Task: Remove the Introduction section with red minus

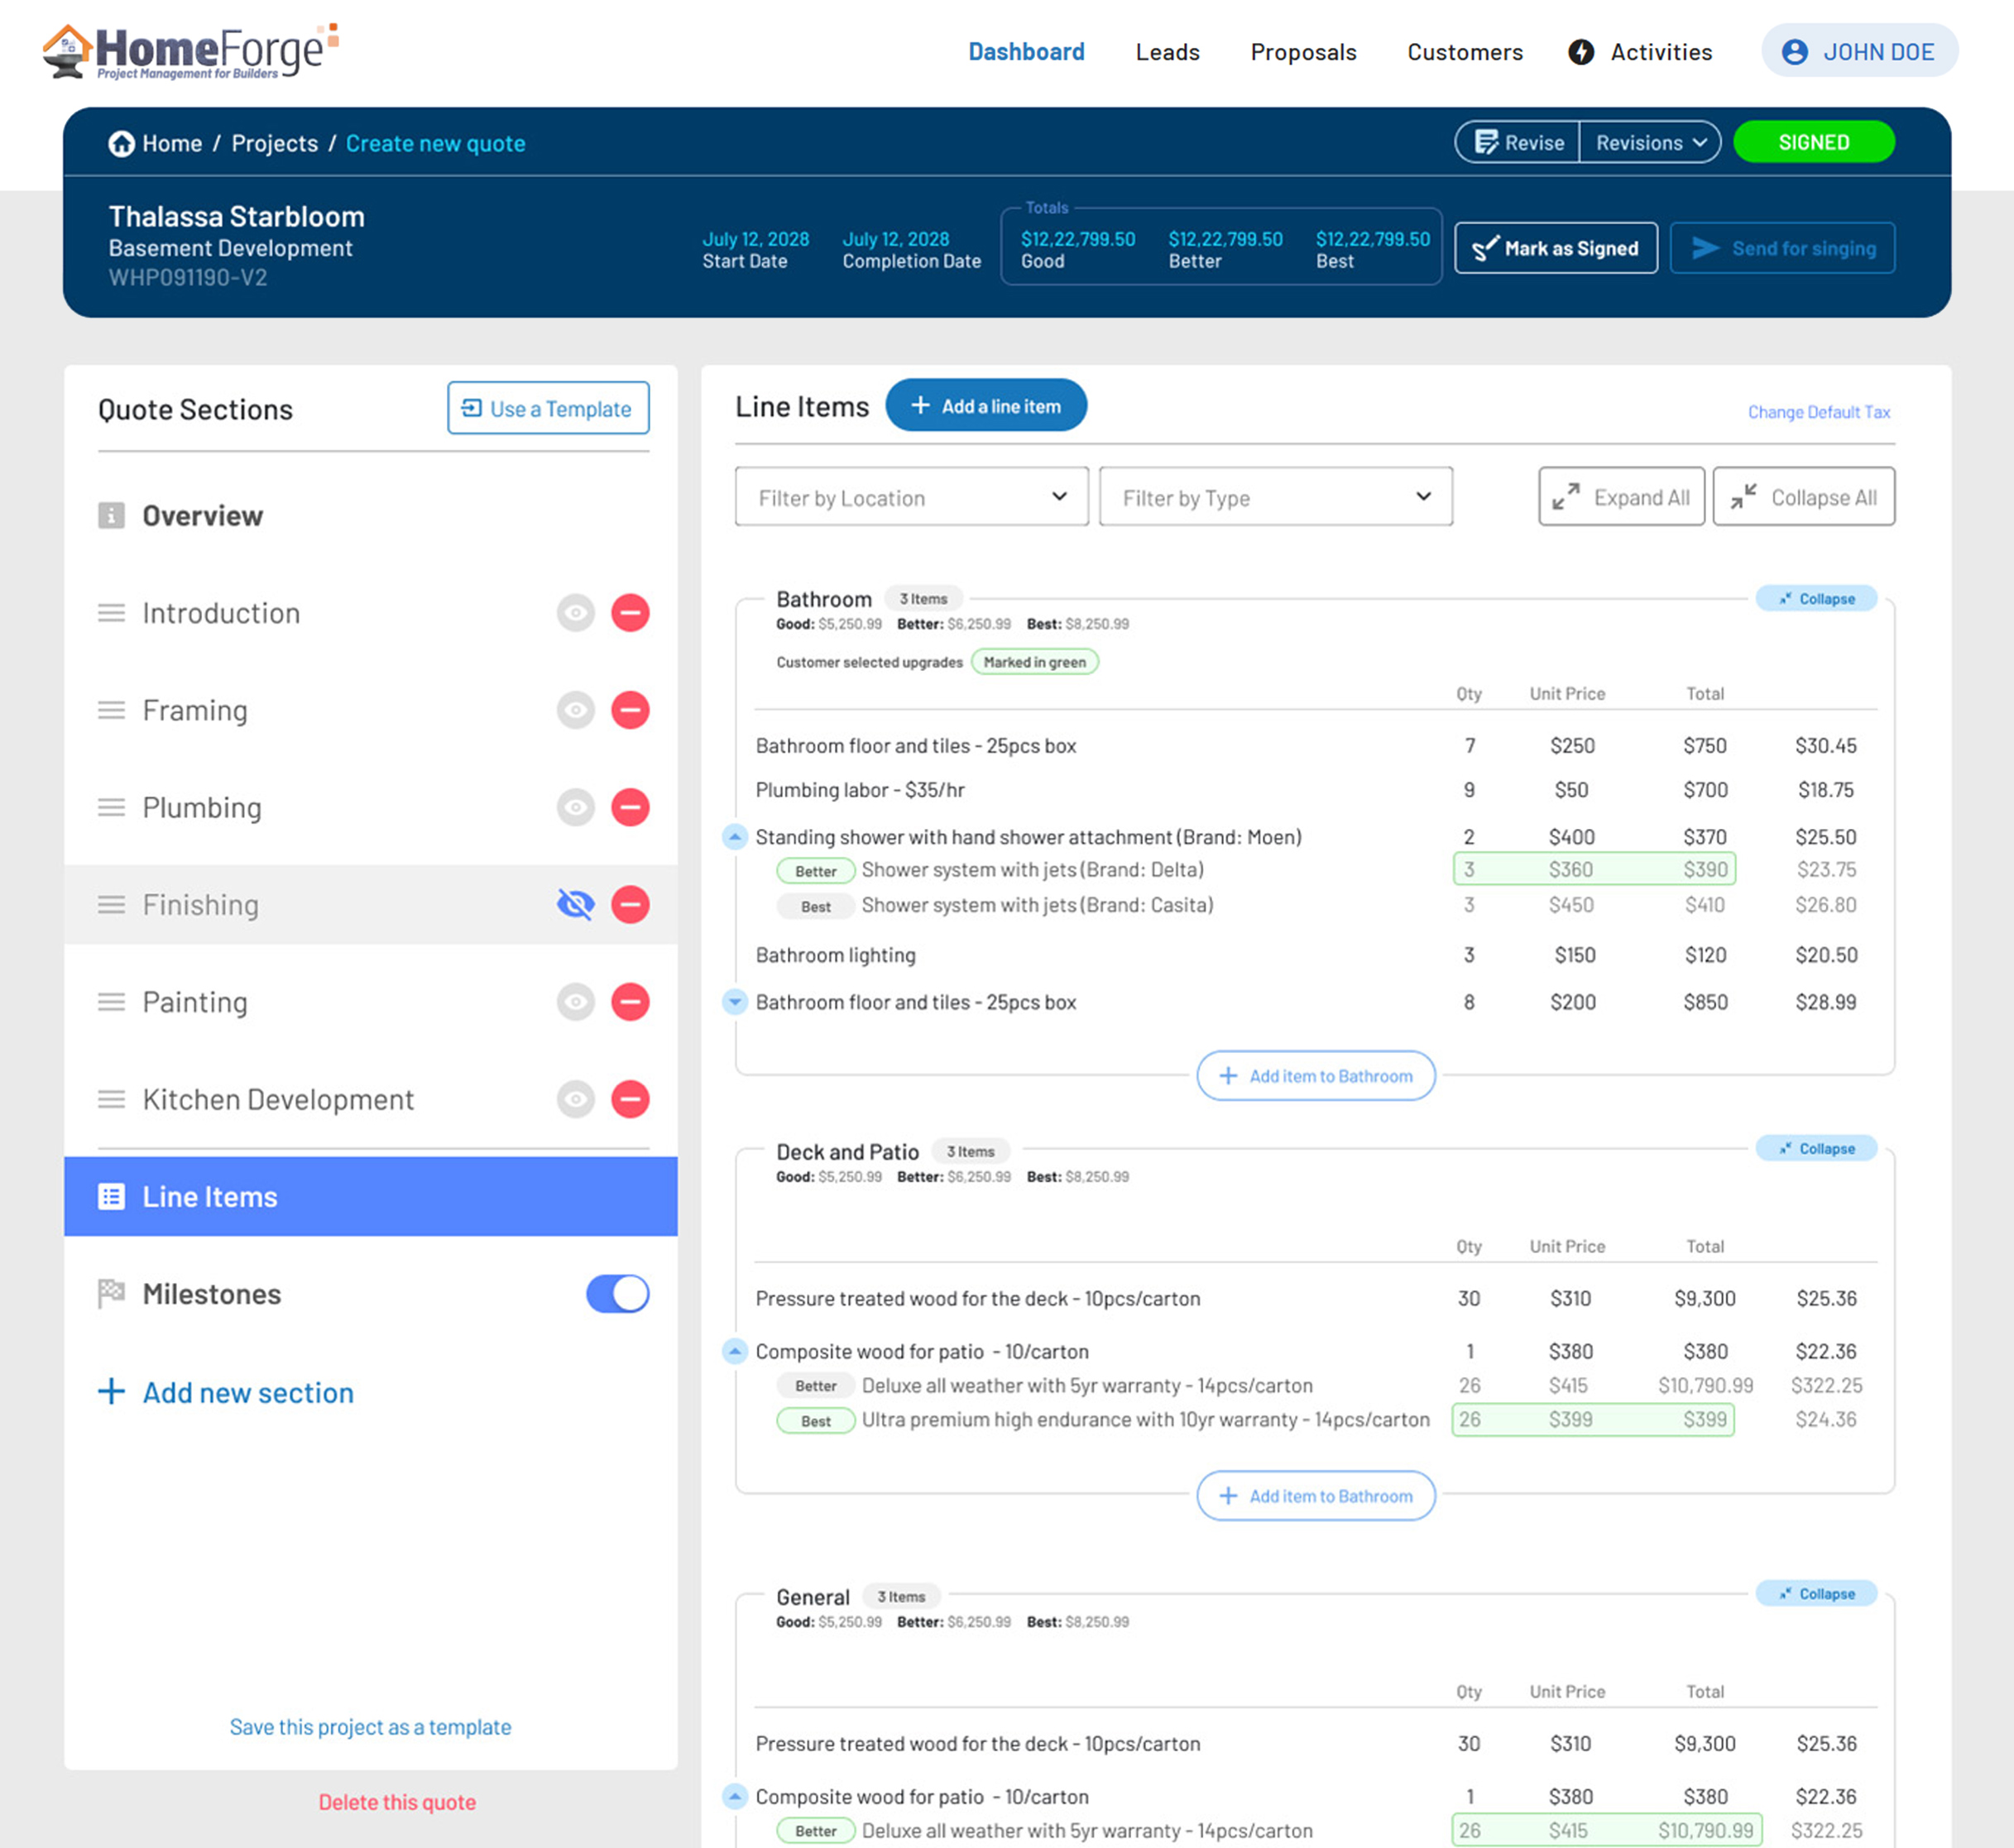Action: tap(630, 613)
